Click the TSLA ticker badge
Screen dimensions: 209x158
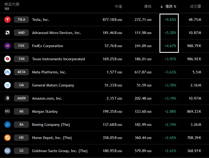(21, 20)
